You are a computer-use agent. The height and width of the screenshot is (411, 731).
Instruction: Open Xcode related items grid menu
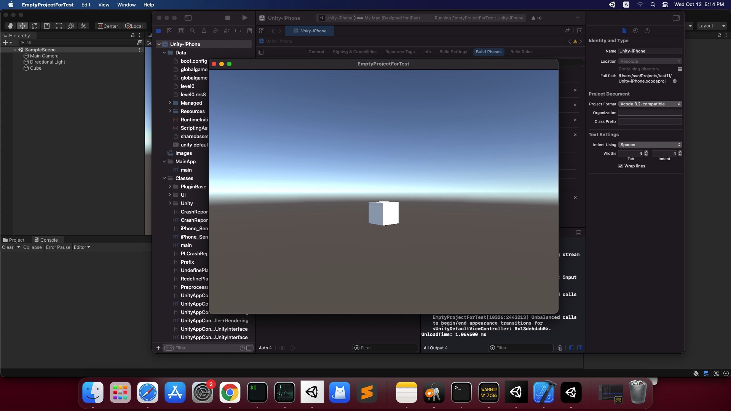point(262,31)
